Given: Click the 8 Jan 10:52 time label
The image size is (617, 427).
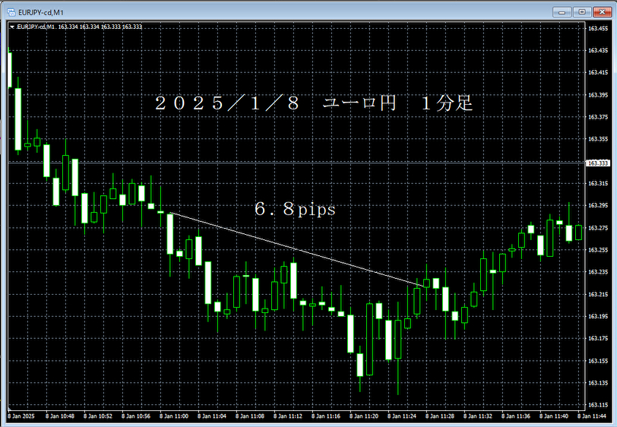Looking at the screenshot, I should tap(98, 416).
